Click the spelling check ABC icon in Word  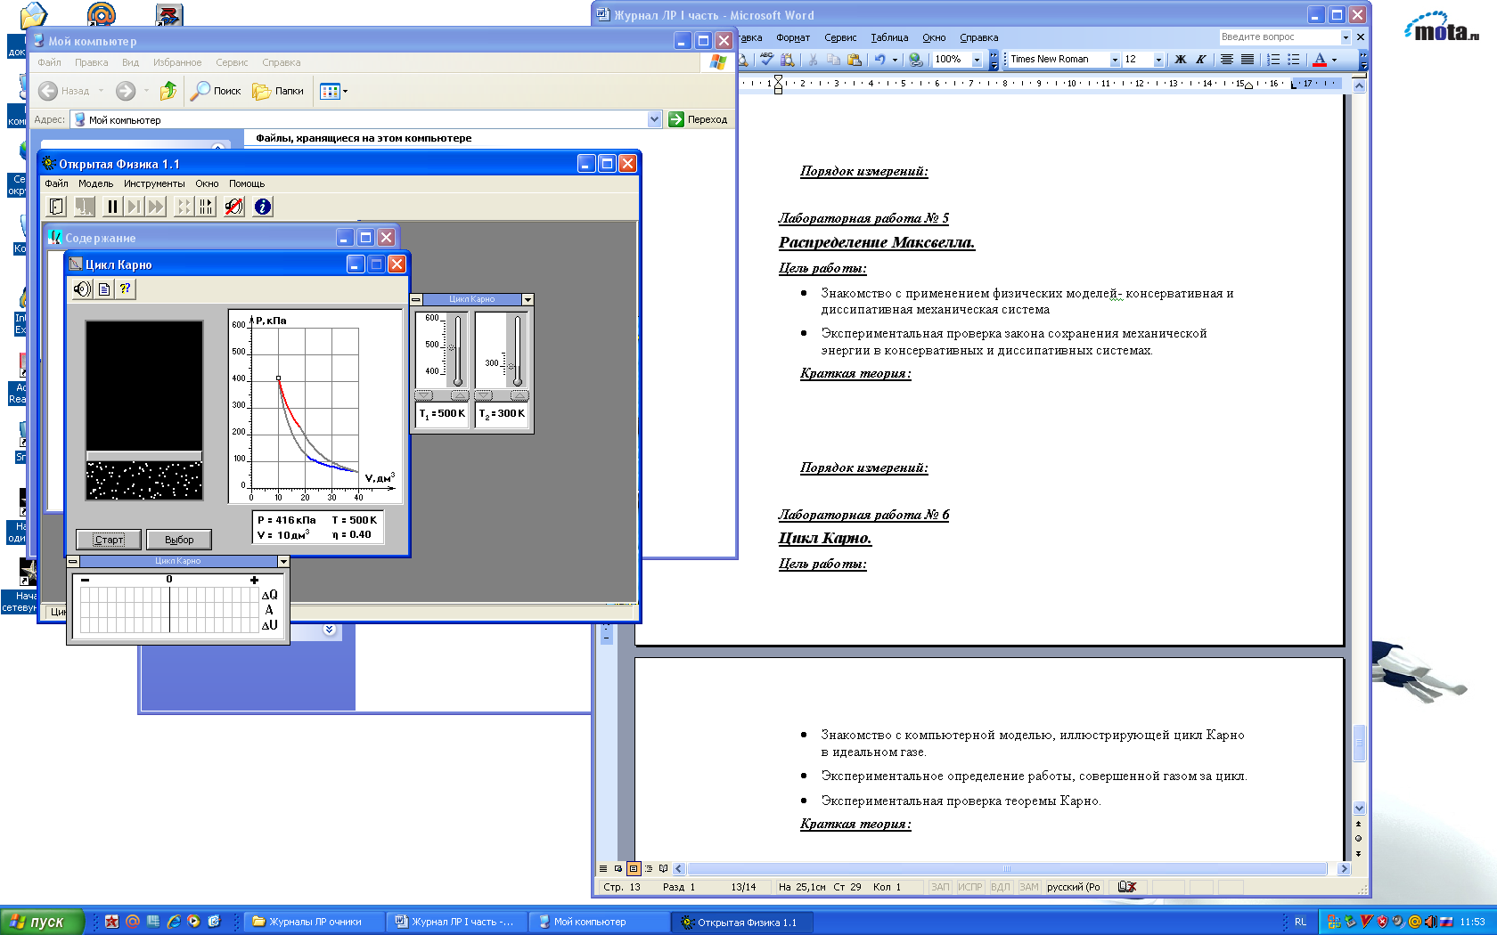pyautogui.click(x=766, y=60)
